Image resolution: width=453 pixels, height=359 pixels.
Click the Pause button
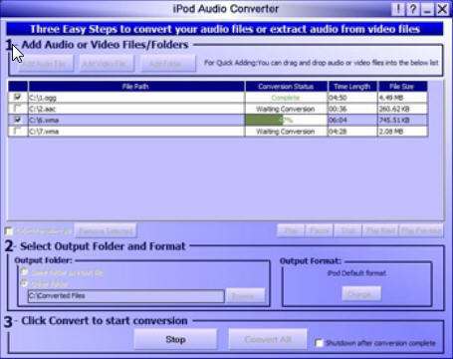click(x=319, y=230)
